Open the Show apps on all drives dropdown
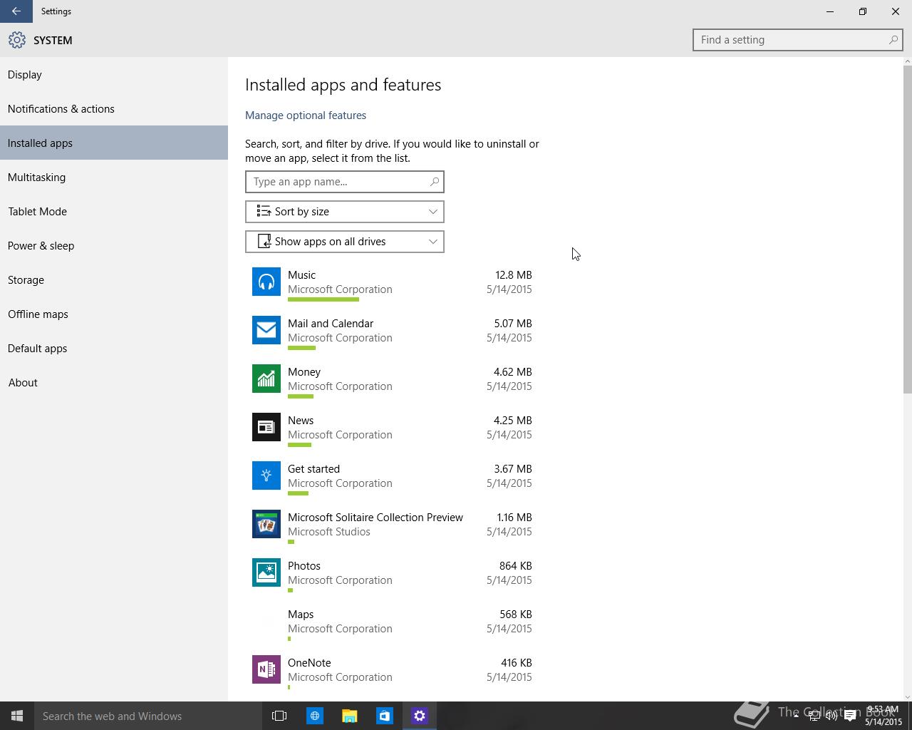 345,242
